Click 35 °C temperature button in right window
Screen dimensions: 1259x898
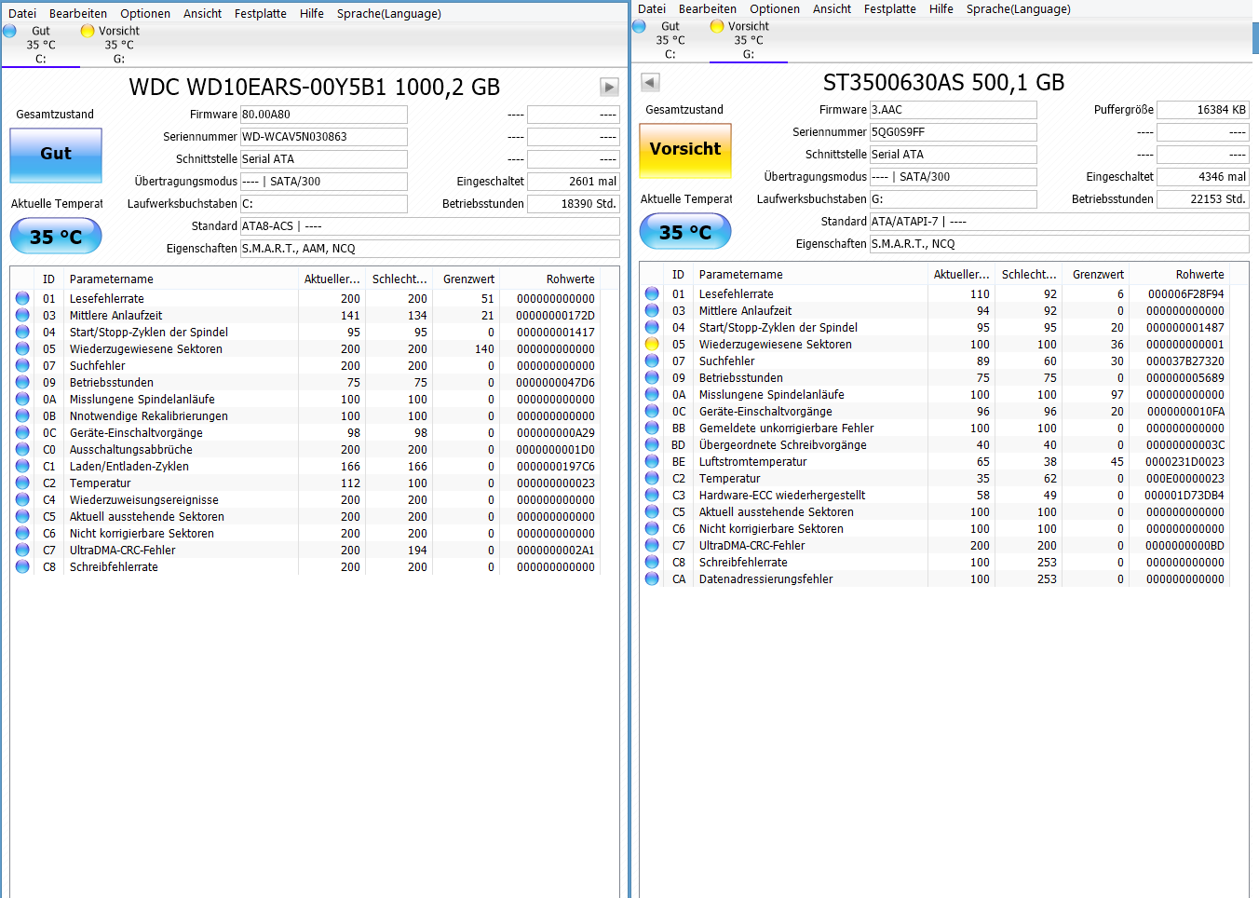click(685, 232)
